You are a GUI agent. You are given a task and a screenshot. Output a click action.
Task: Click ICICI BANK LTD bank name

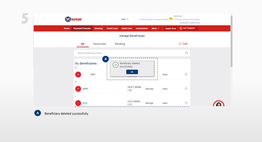(x=134, y=103)
